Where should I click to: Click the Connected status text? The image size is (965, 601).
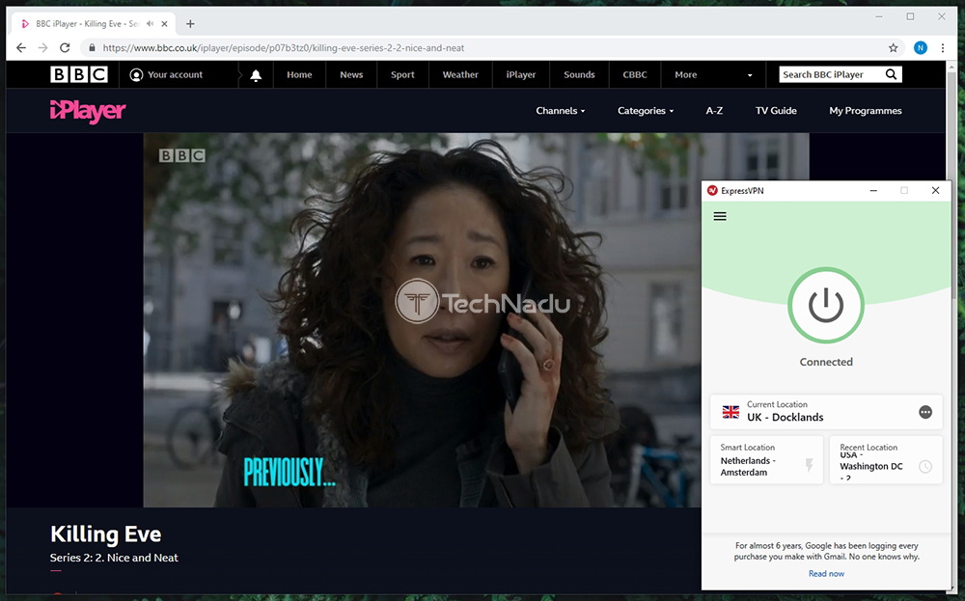tap(826, 363)
